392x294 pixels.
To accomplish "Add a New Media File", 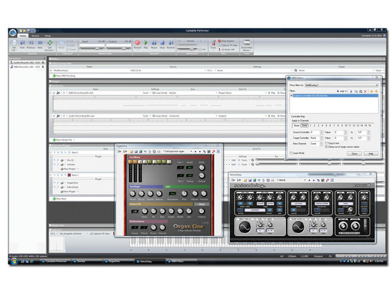I will pyautogui.click(x=62, y=140).
